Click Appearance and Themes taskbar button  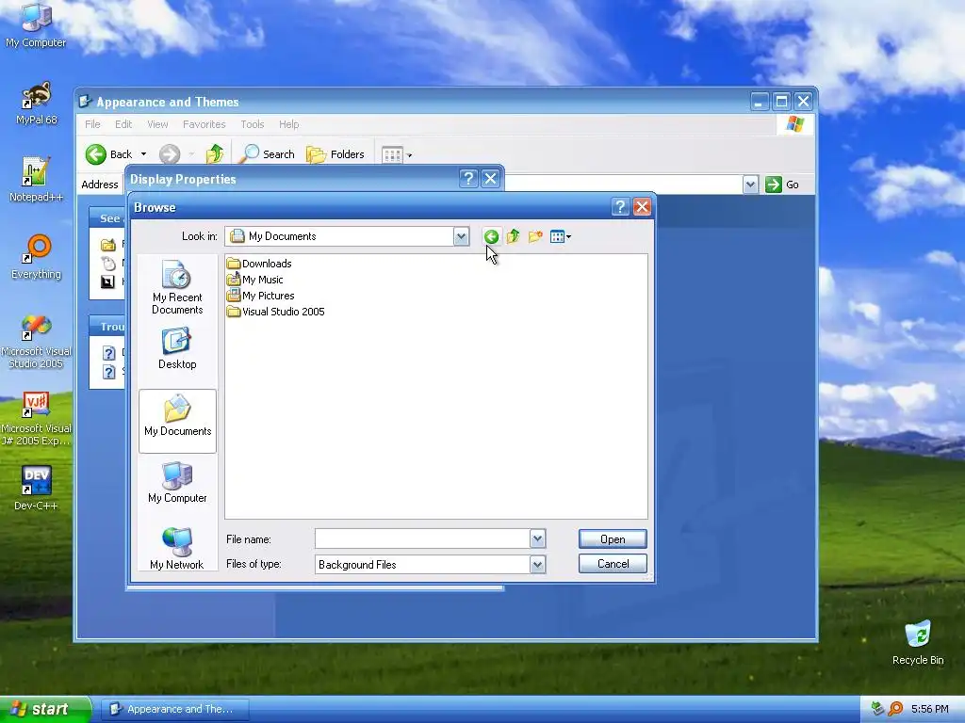pos(174,709)
